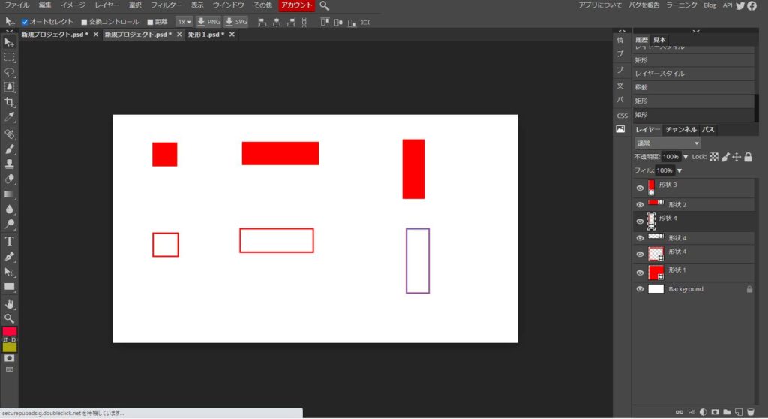Open the 1x export scale dropdown
The height and width of the screenshot is (419, 768).
pos(184,22)
